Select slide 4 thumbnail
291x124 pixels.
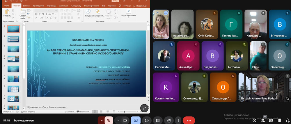[13, 59]
